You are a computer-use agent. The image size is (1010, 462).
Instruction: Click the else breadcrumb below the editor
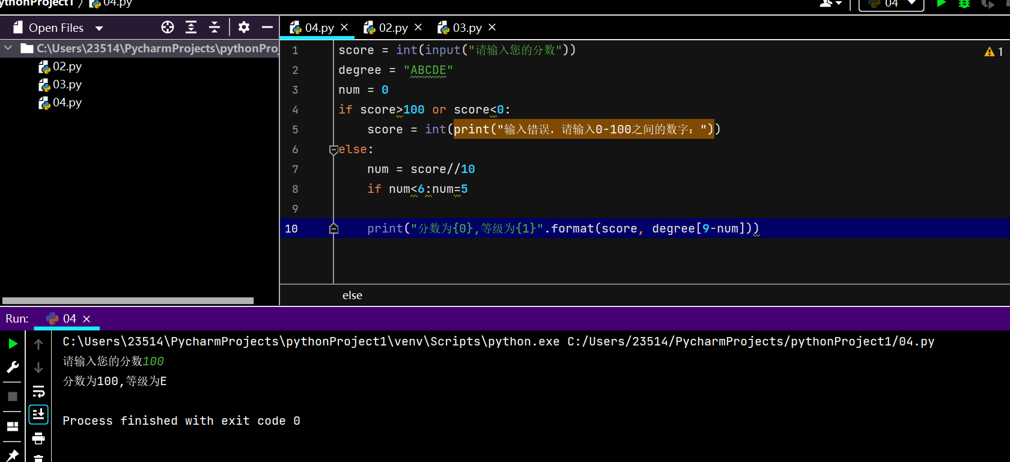coord(352,295)
